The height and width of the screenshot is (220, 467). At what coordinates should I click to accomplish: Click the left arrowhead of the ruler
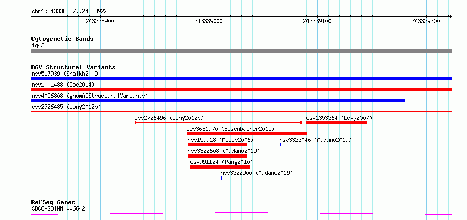coord(33,17)
